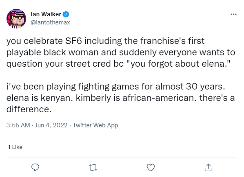Screen dimensions: 244x177
Task: Click the number 1 in likes
Action: tap(9, 147)
